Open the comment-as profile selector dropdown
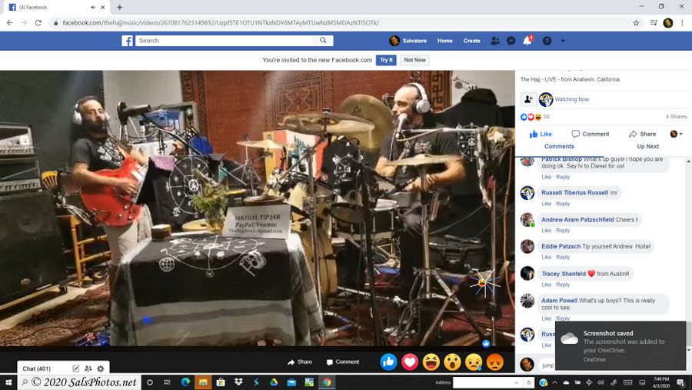692x390 pixels. tap(676, 134)
